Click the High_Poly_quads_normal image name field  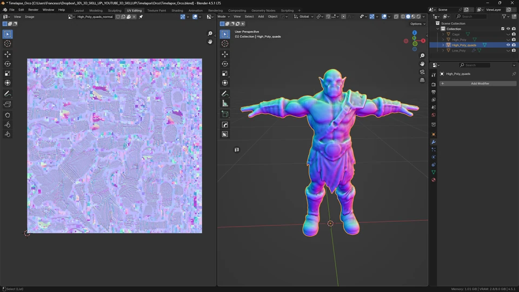pos(95,17)
